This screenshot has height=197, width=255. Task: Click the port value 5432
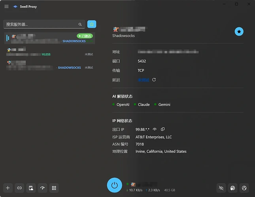click(142, 61)
